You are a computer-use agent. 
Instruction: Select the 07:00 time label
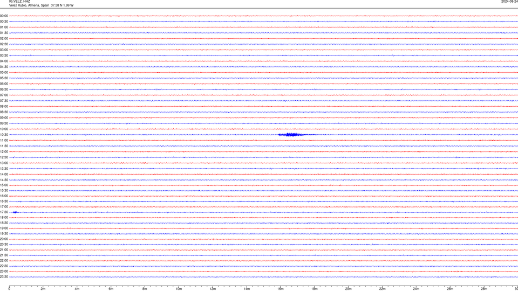click(4, 95)
